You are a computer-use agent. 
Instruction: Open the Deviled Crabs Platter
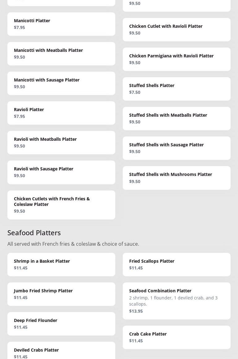(61, 352)
